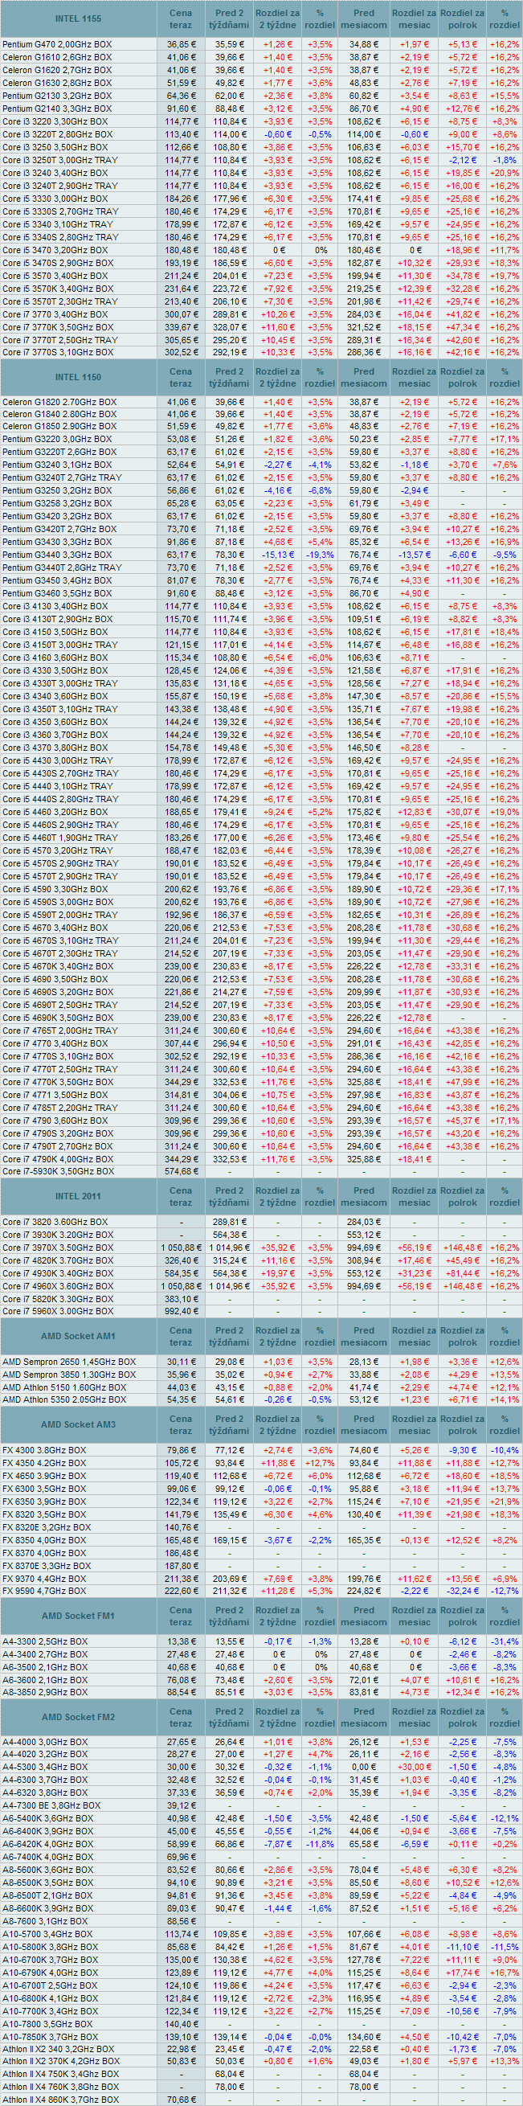Click Core i7 4820K 3.70GHz BOX entry
This screenshot has height=2106, width=523.
tap(57, 1260)
